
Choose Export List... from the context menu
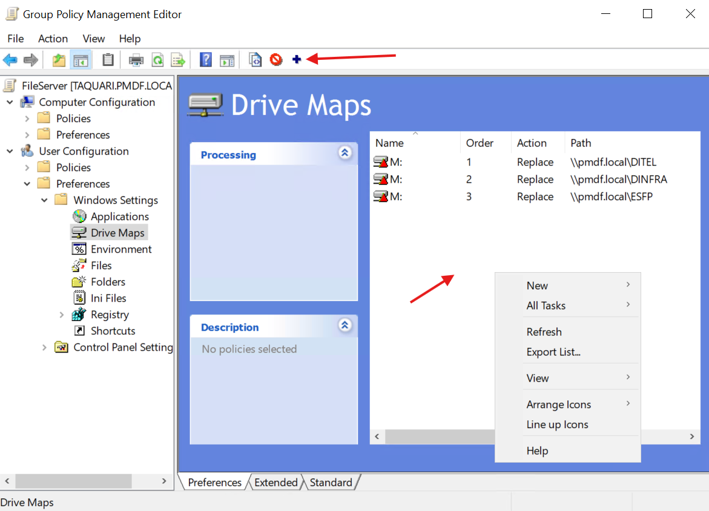click(553, 352)
